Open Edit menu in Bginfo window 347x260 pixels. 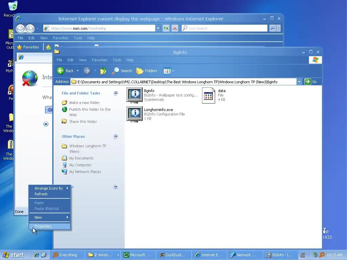(x=70, y=60)
